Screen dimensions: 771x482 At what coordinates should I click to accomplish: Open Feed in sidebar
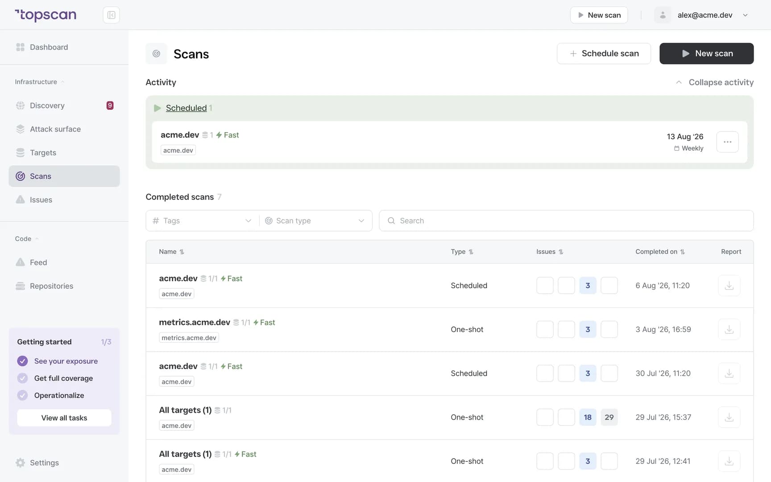(x=64, y=262)
